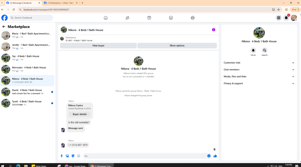The height and width of the screenshot is (167, 301).
Task: Click the More options button
Action: (177, 45)
